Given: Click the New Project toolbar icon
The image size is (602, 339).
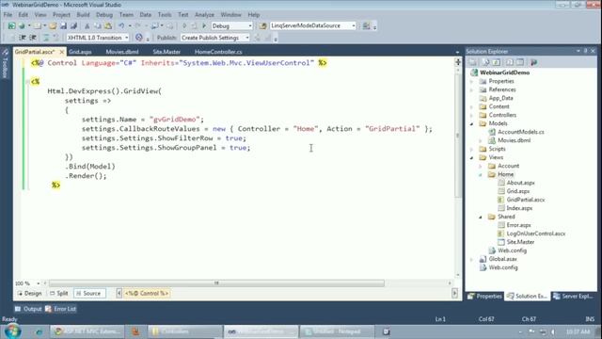Looking at the screenshot, I should pyautogui.click(x=11, y=25).
